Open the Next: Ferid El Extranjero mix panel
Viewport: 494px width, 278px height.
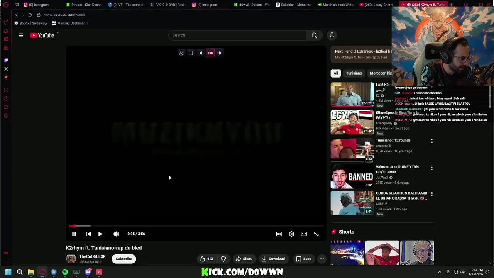tap(361, 54)
